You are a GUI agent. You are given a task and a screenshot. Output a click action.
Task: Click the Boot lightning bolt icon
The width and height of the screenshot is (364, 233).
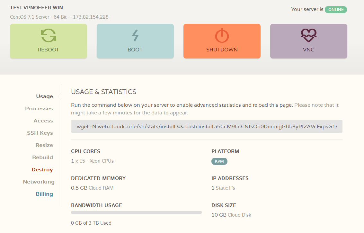click(135, 36)
